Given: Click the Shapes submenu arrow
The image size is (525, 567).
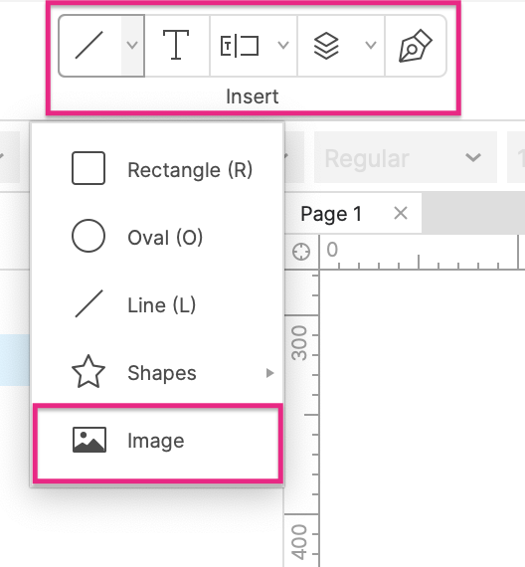Looking at the screenshot, I should (x=269, y=373).
